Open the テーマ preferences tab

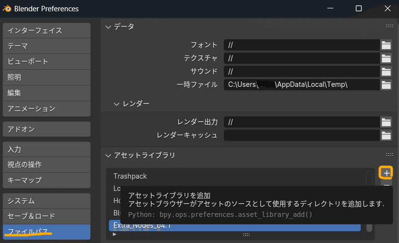pyautogui.click(x=47, y=46)
